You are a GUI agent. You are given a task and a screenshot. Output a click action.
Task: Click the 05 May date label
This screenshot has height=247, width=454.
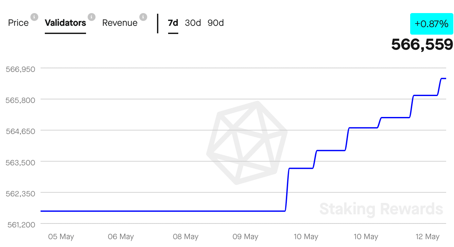point(61,237)
